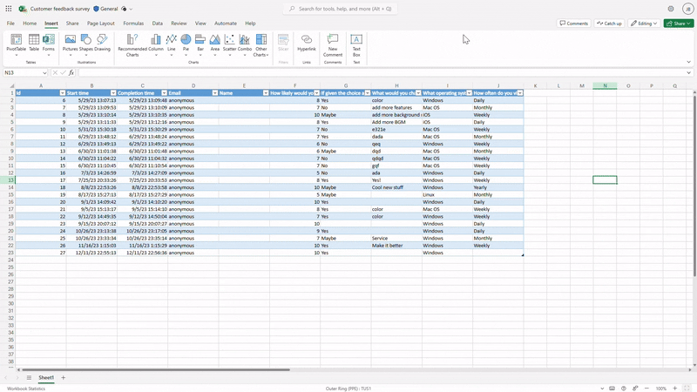Open the all sheets list icon

[29, 377]
